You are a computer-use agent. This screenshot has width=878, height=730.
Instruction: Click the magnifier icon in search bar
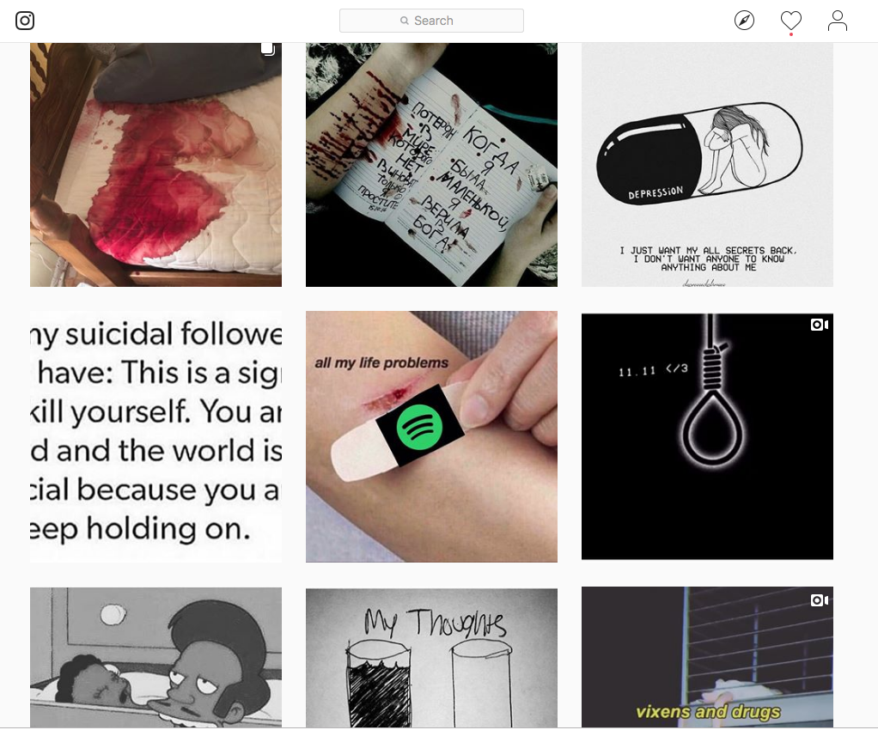(405, 21)
